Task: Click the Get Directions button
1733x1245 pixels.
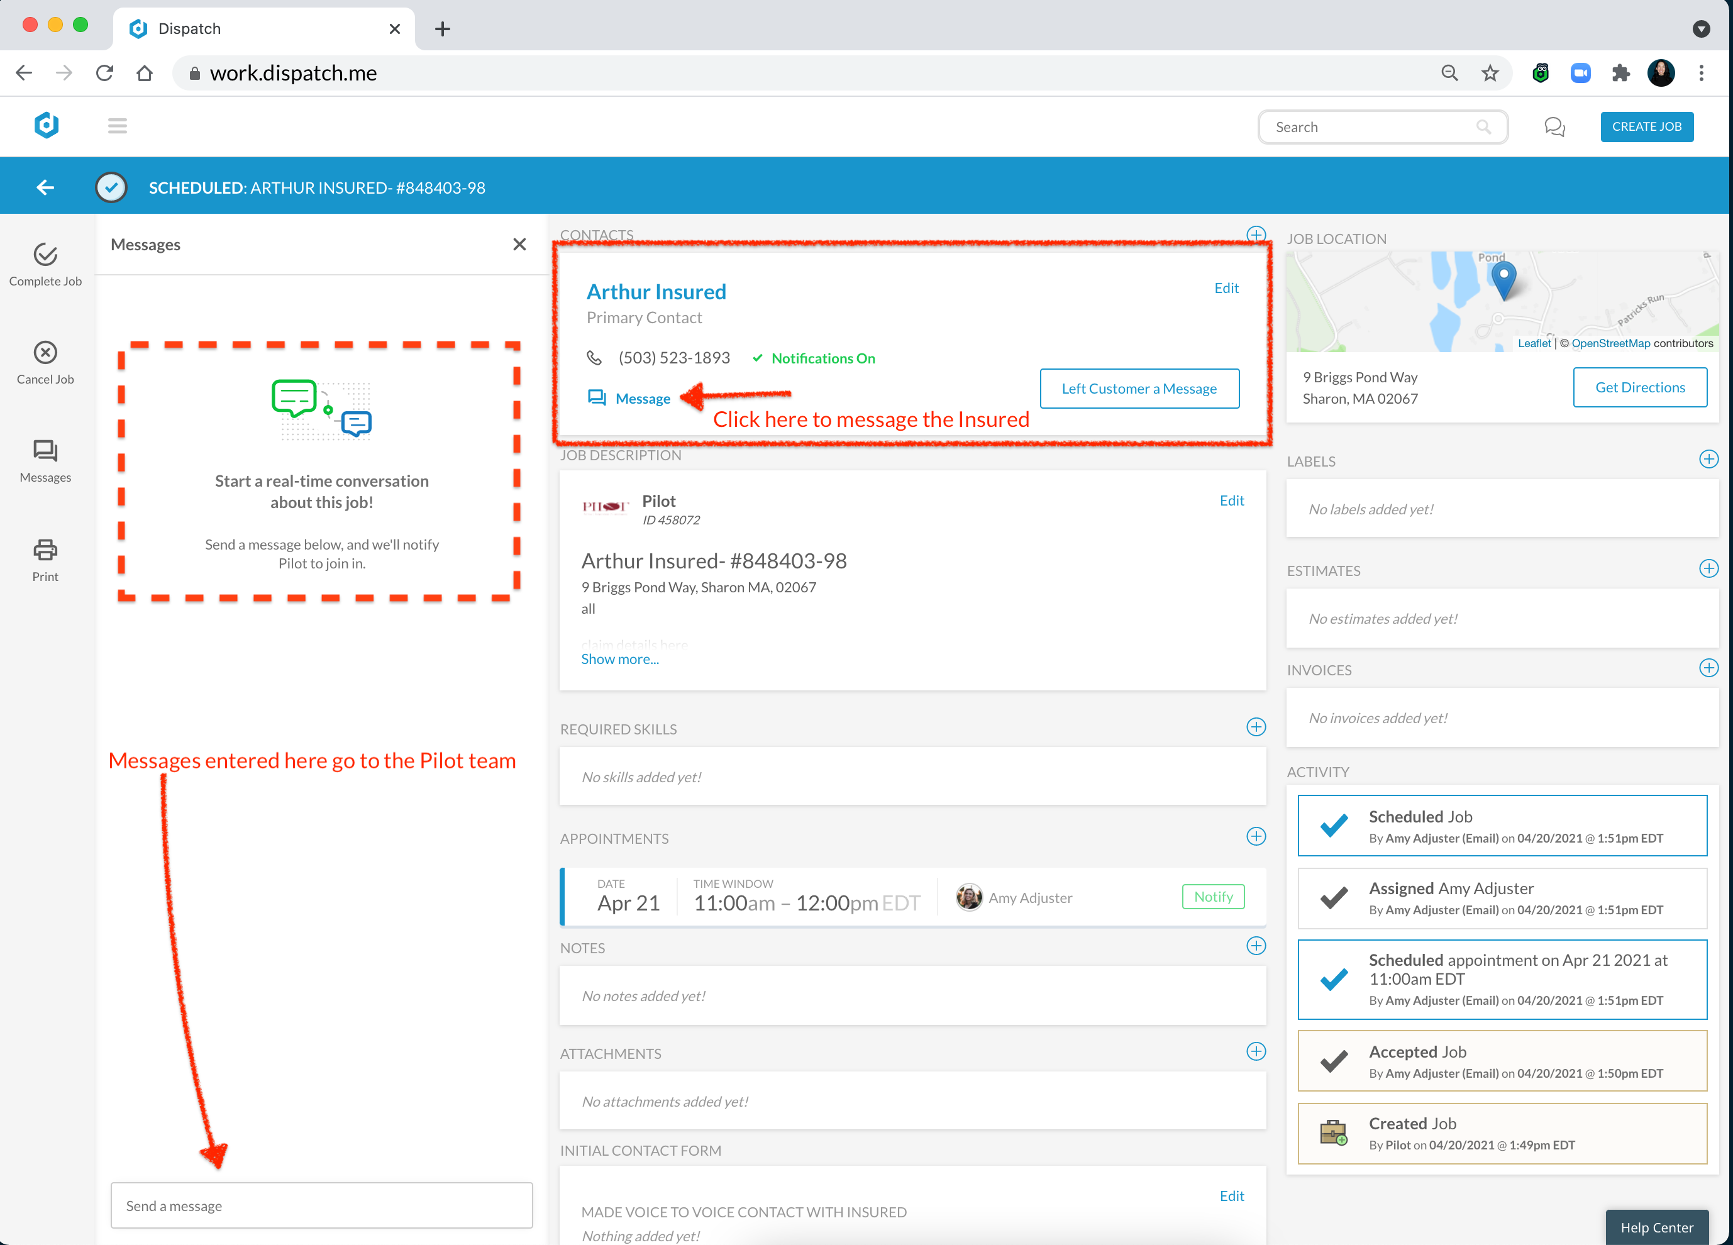Action: (1639, 387)
